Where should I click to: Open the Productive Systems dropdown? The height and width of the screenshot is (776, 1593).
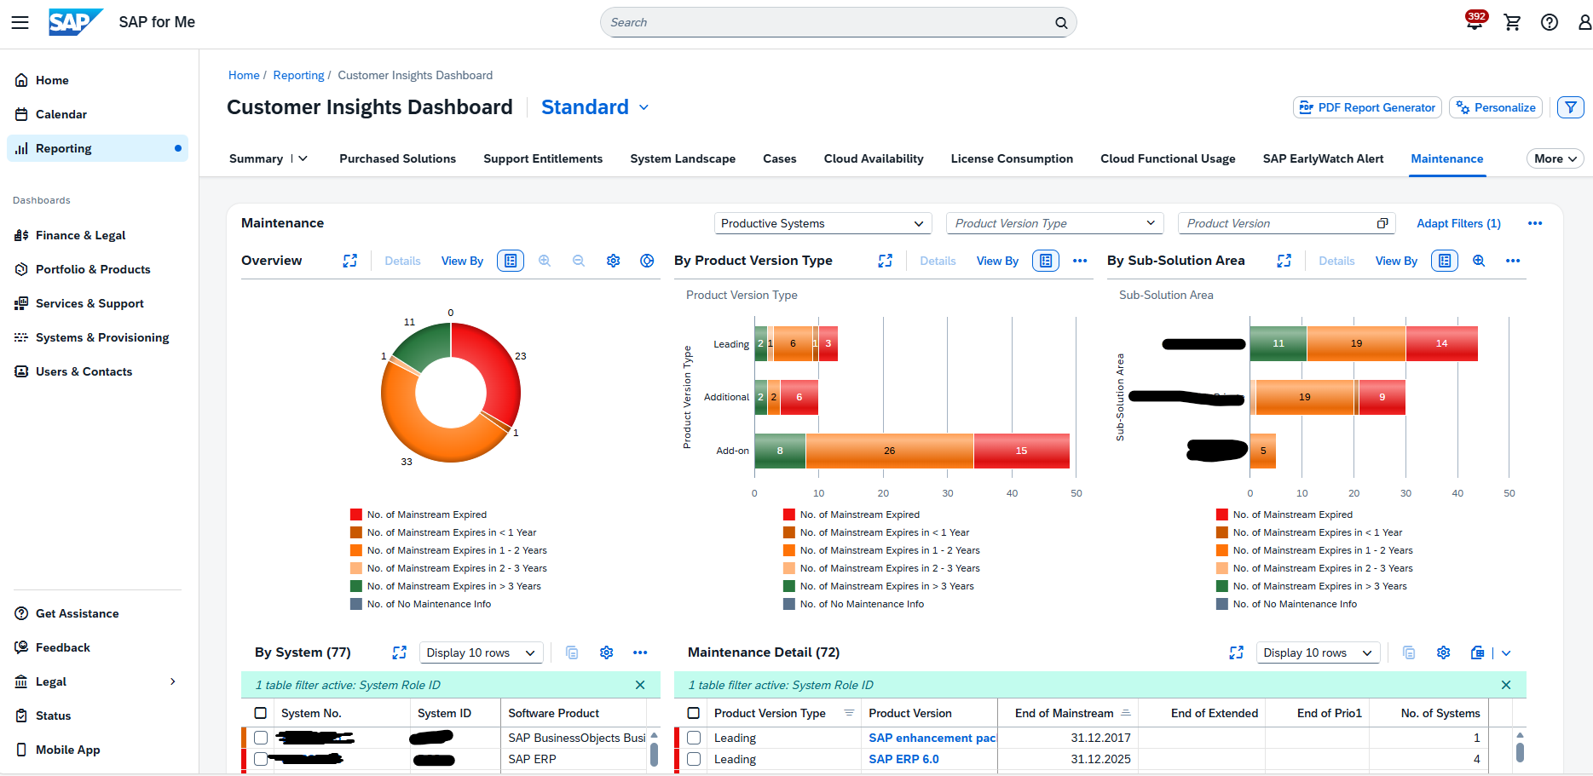tap(822, 223)
